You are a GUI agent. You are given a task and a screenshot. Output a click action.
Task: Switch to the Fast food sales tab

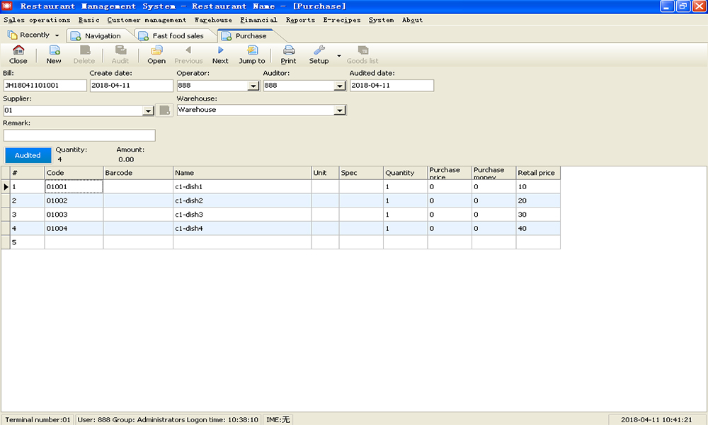173,35
